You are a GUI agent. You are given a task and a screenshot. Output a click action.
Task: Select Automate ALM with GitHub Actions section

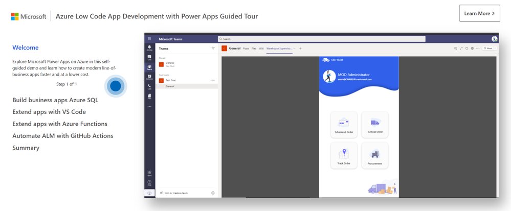63,136
